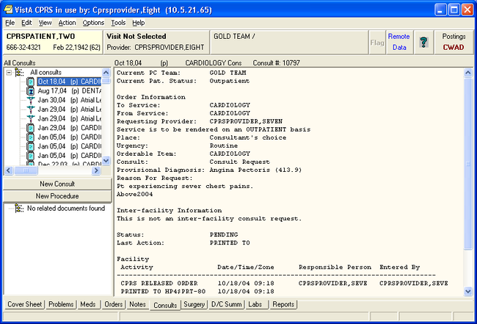Image resolution: width=477 pixels, height=324 pixels.
Task: Click the question mark reminders icon
Action: tap(423, 42)
